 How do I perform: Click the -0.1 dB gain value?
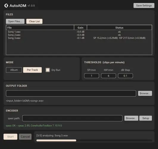tap(80, 38)
